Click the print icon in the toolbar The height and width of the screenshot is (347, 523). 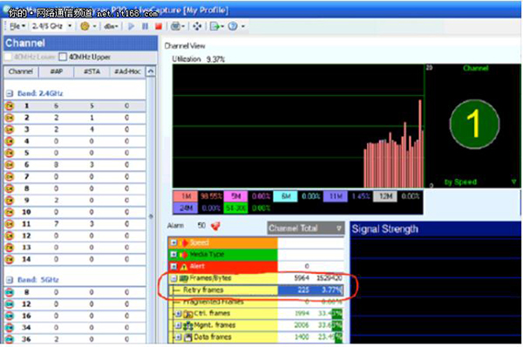tap(175, 26)
